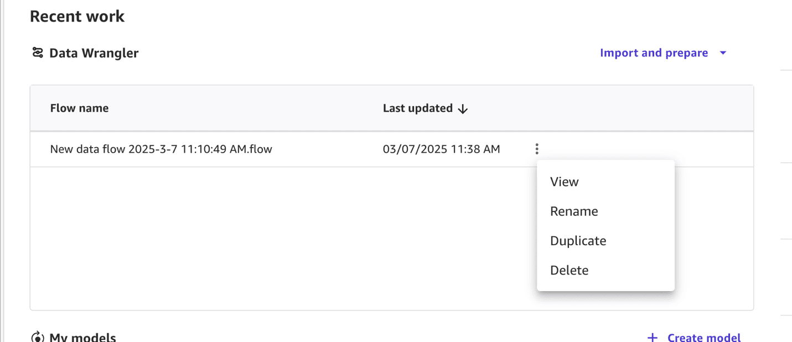Click the plus icon beside Create model

pos(653,336)
